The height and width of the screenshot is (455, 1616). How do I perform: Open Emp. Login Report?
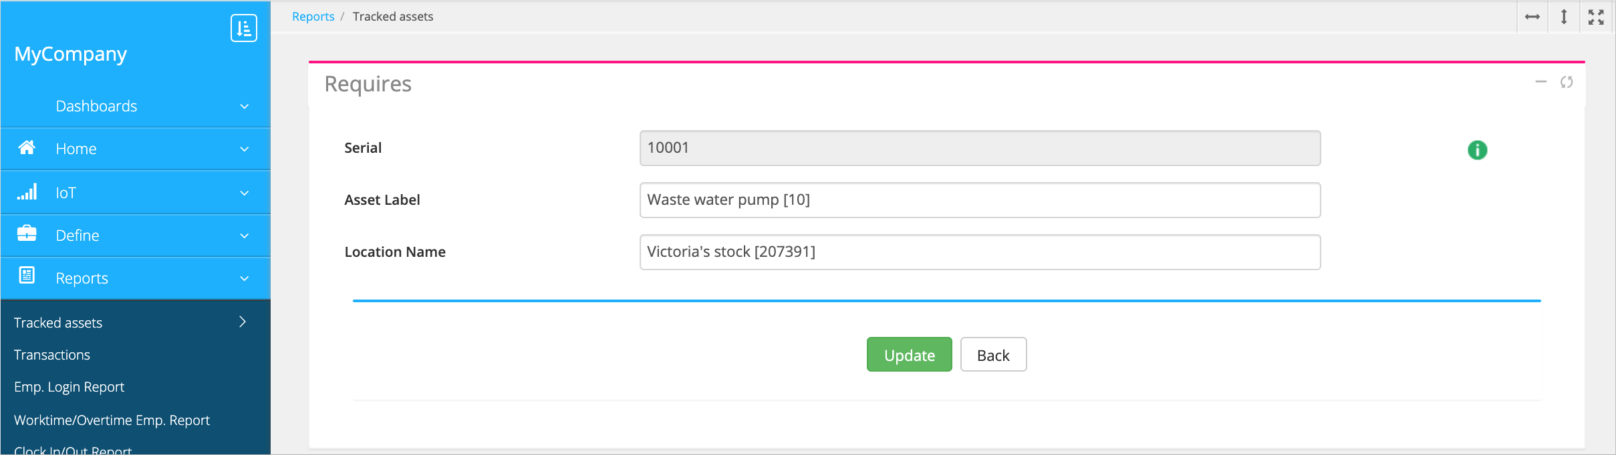pos(70,387)
